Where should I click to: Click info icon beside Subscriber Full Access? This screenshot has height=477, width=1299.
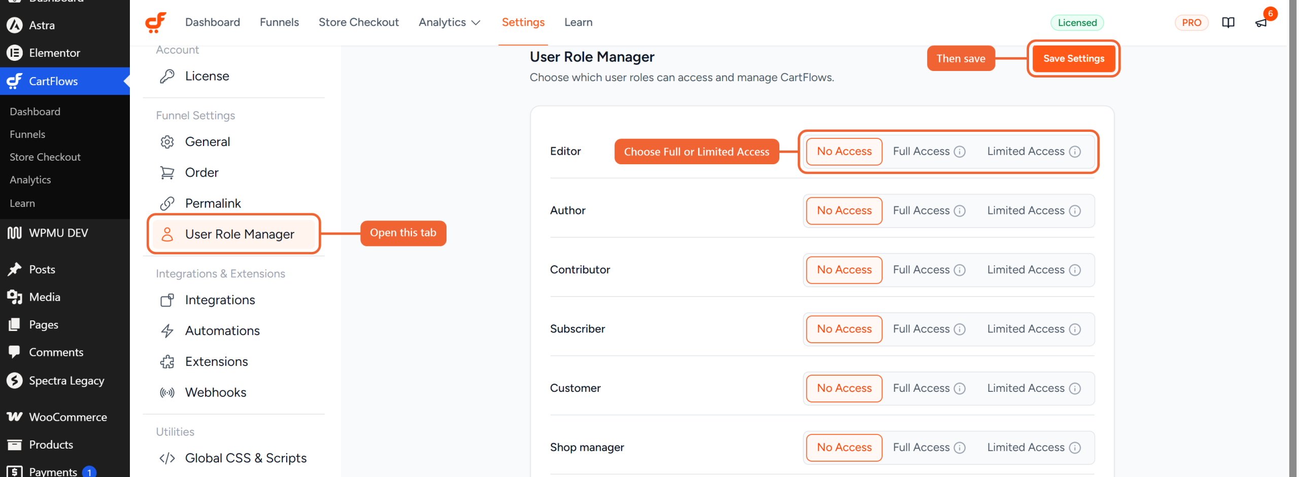click(960, 329)
